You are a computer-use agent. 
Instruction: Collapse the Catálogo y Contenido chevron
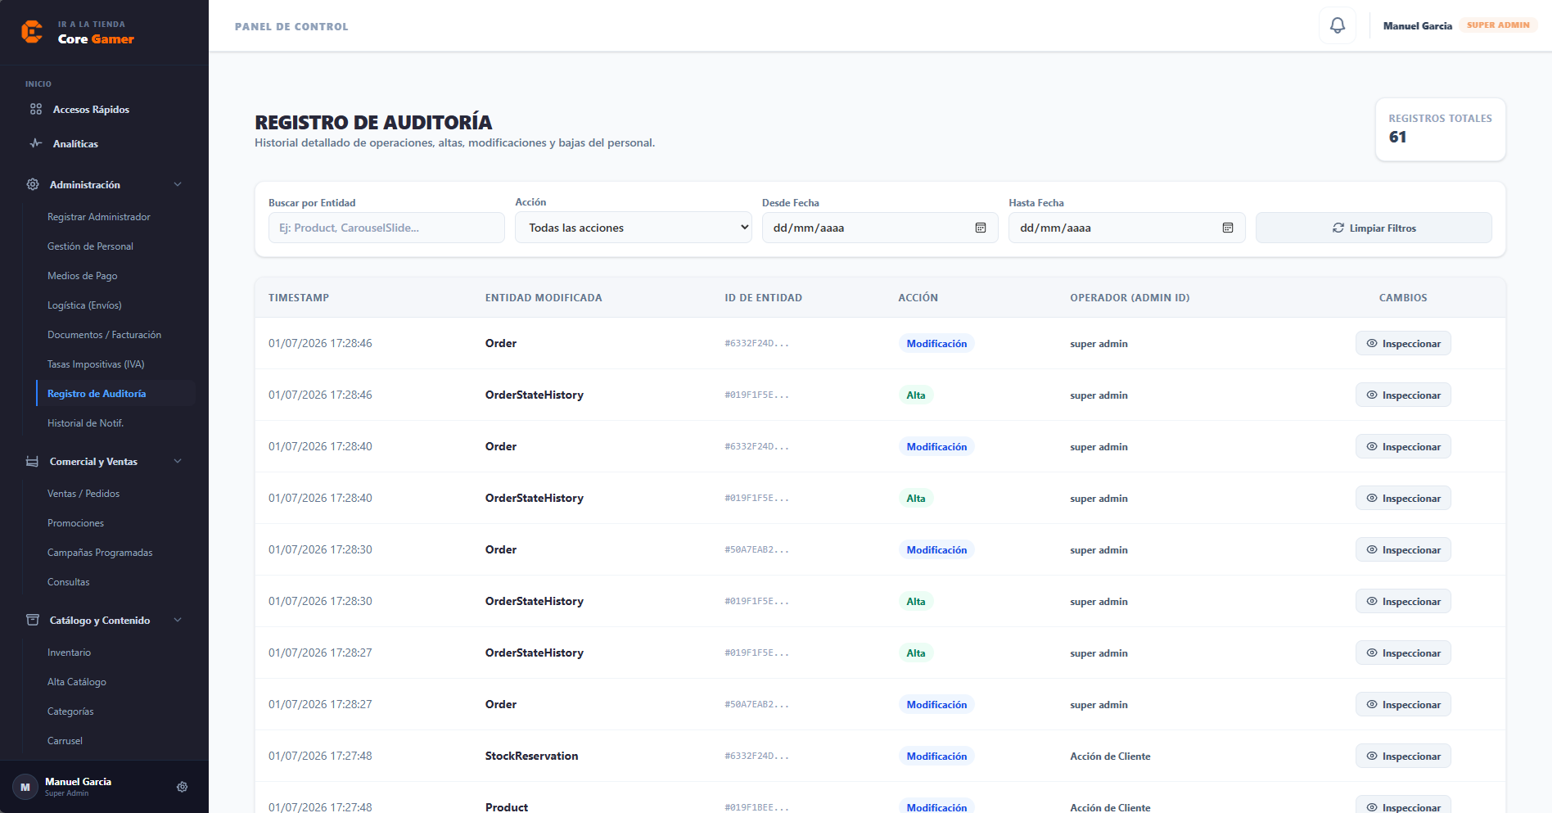coord(178,620)
